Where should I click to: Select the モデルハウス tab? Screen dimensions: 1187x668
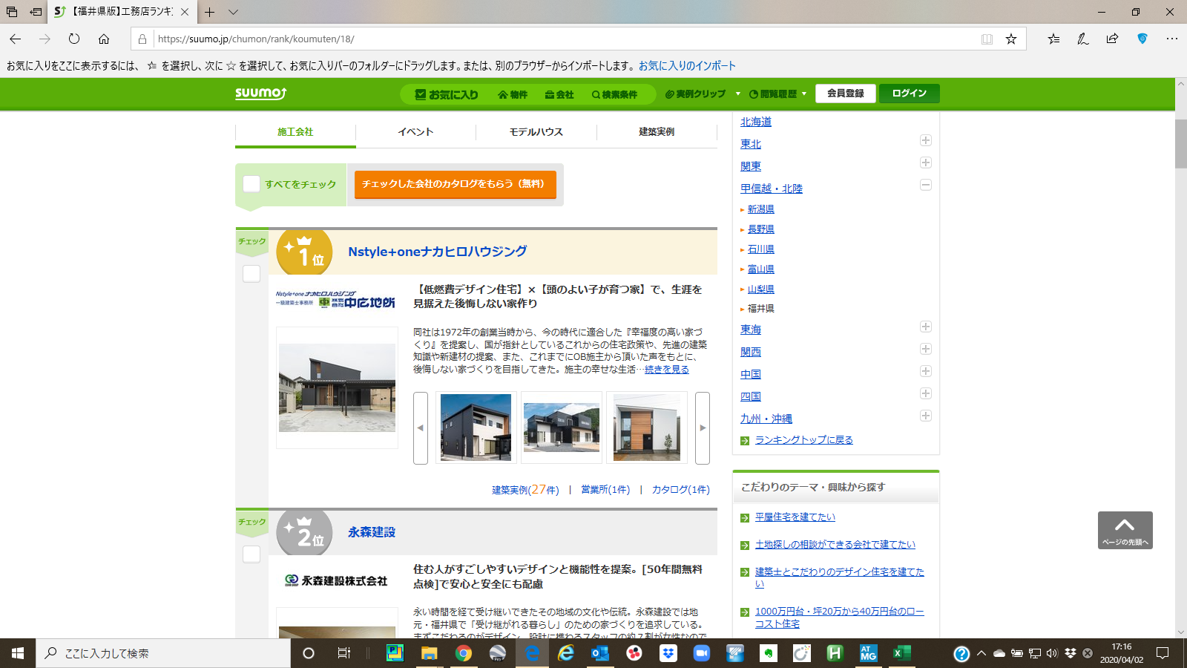(x=536, y=132)
